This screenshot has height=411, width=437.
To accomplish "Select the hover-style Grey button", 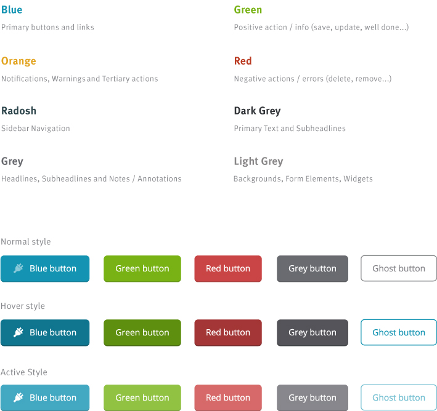I will point(312,332).
